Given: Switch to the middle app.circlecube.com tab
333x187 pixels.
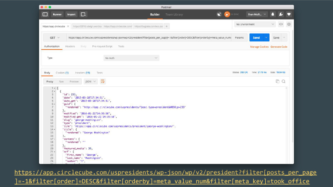Looking at the screenshot, I should tap(118, 26).
